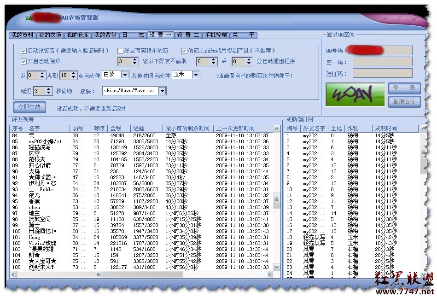Screen dimensions: 437x298
Task: Click the 立即生效 button
Action: 29,107
